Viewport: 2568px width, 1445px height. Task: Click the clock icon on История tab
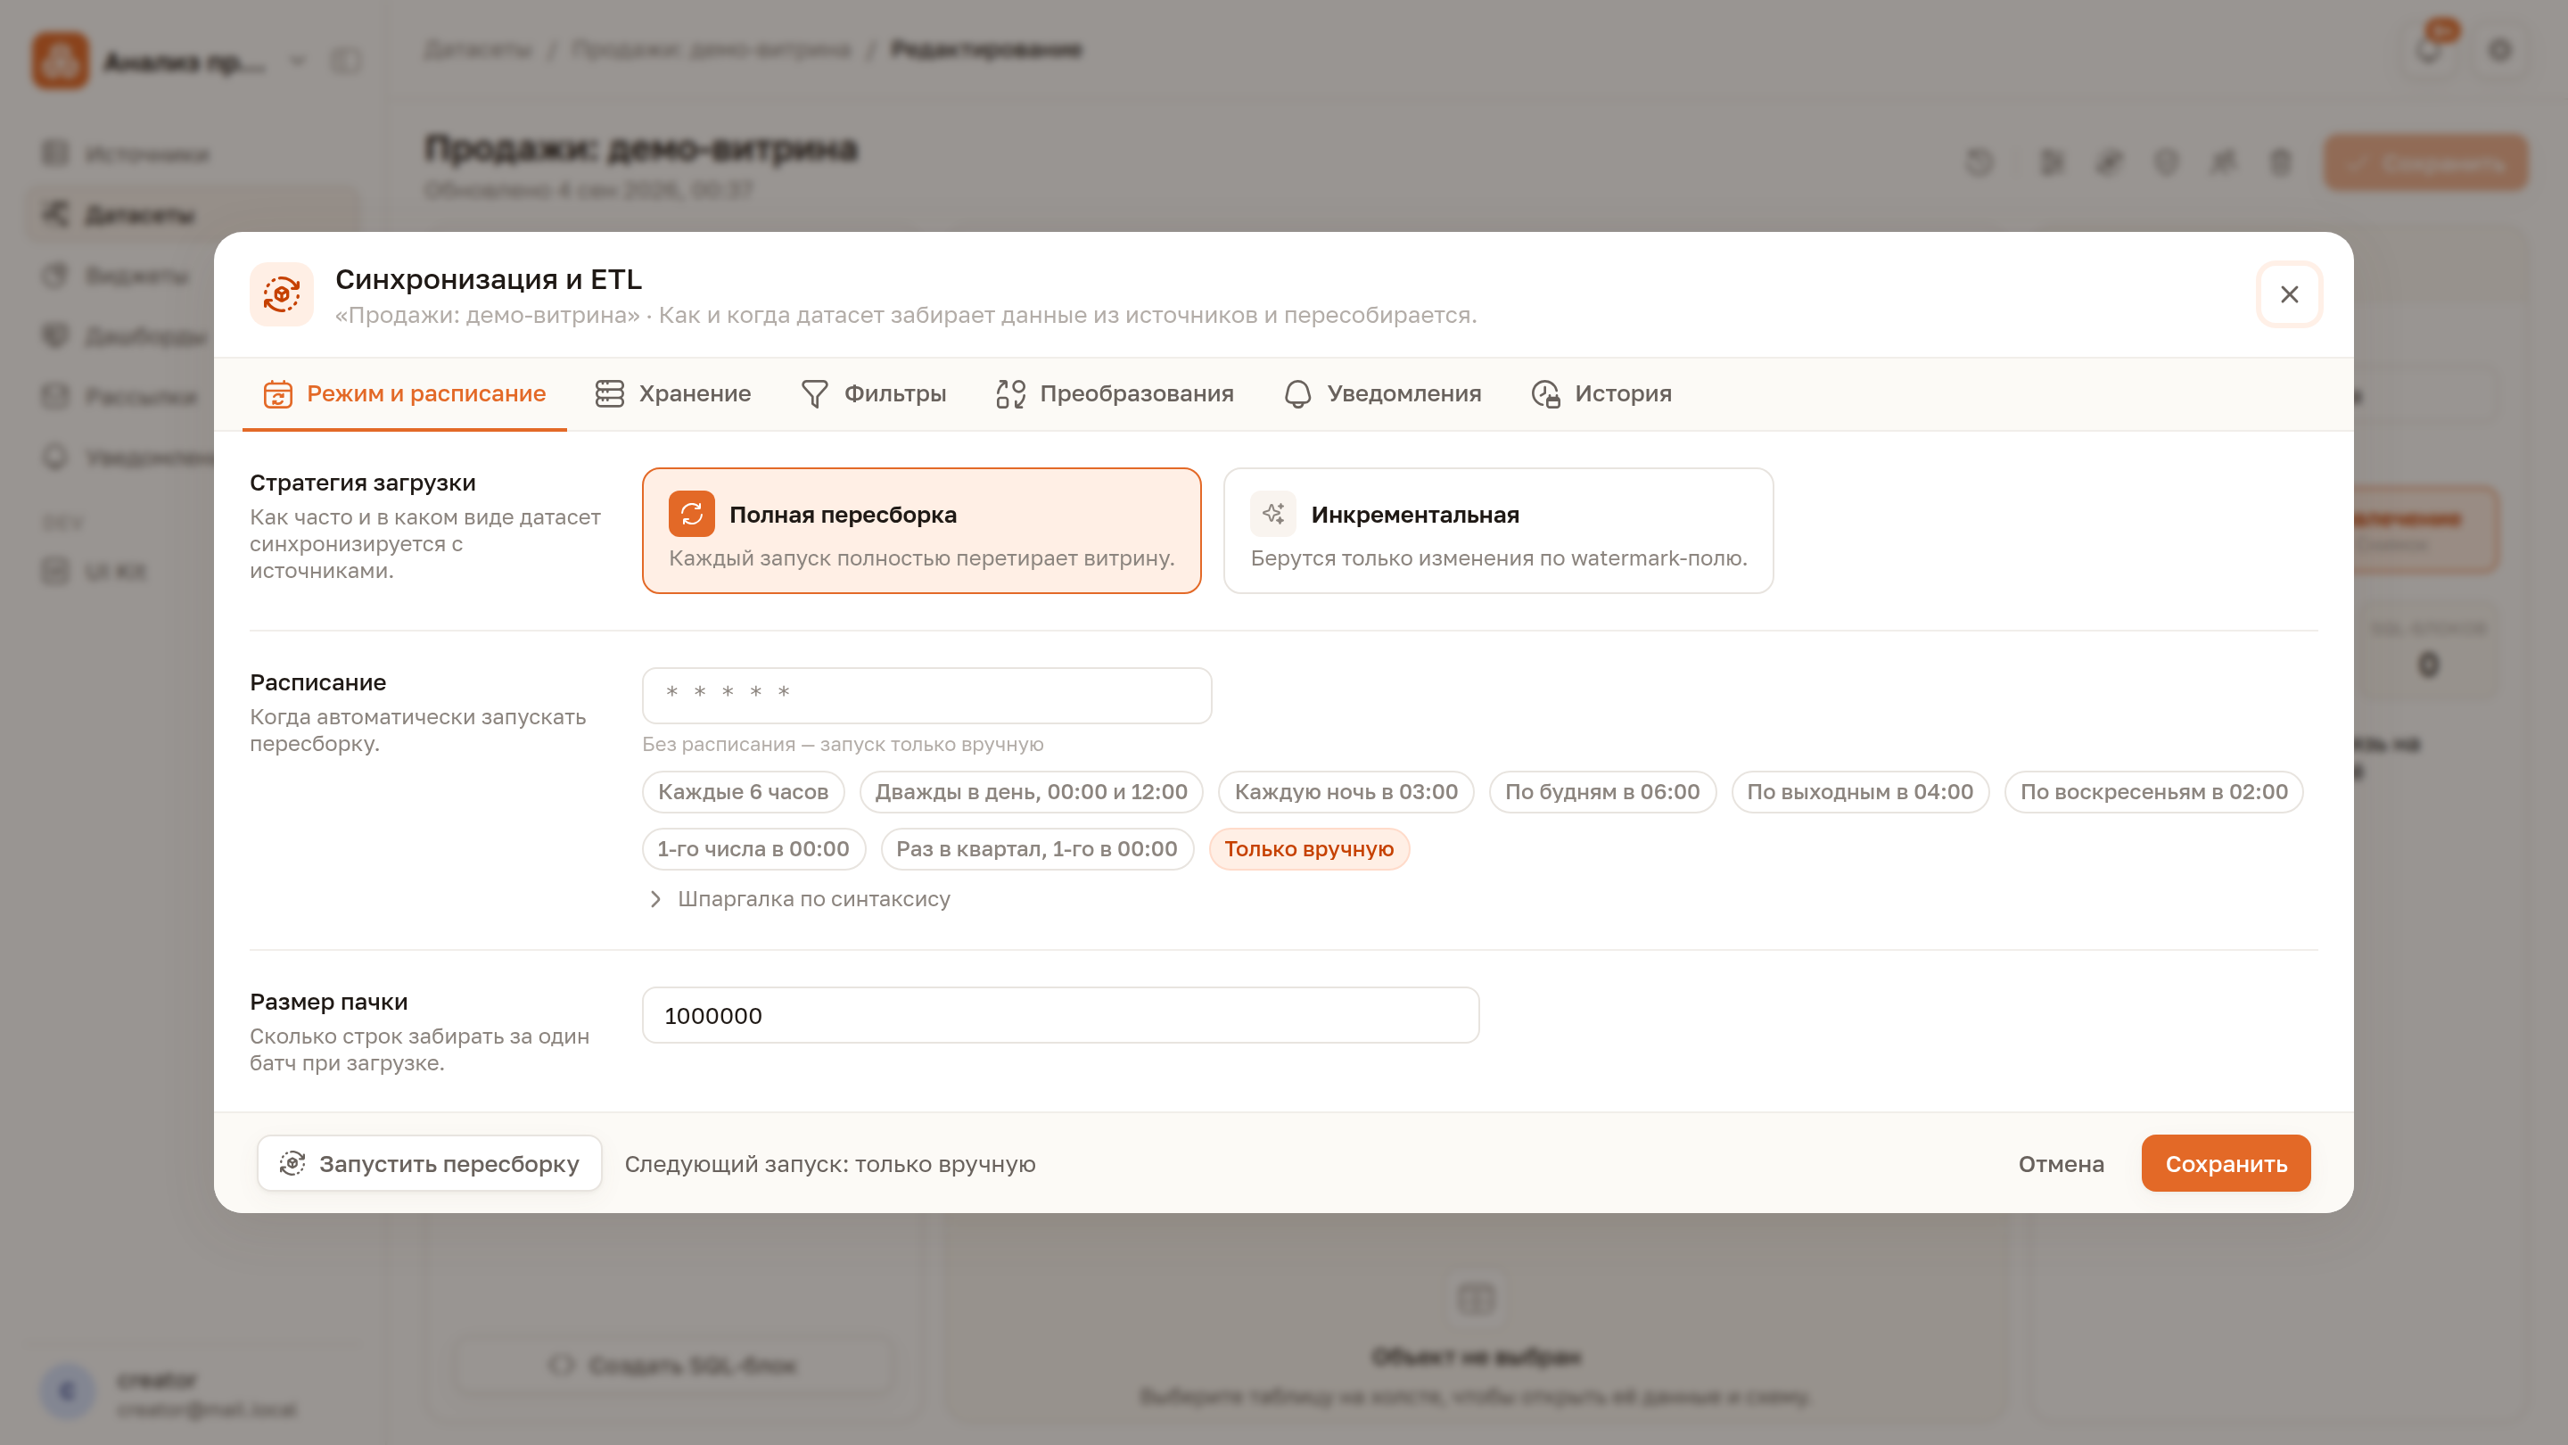1545,394
